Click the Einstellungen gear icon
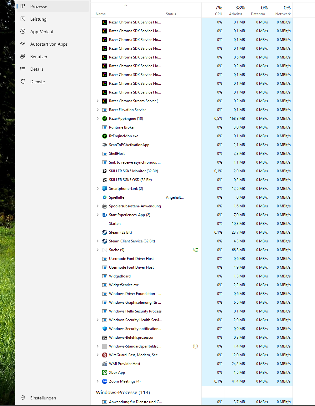The image size is (315, 406). click(23, 398)
